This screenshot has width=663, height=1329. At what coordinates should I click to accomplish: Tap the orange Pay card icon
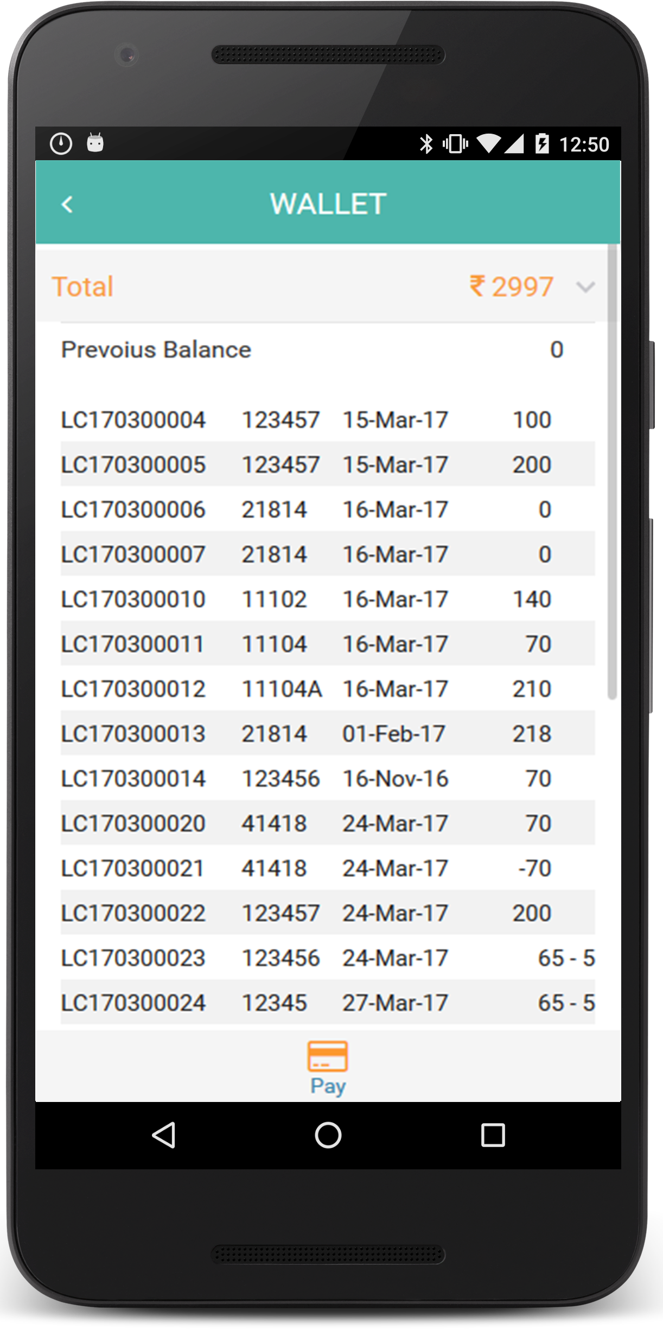click(x=327, y=1055)
